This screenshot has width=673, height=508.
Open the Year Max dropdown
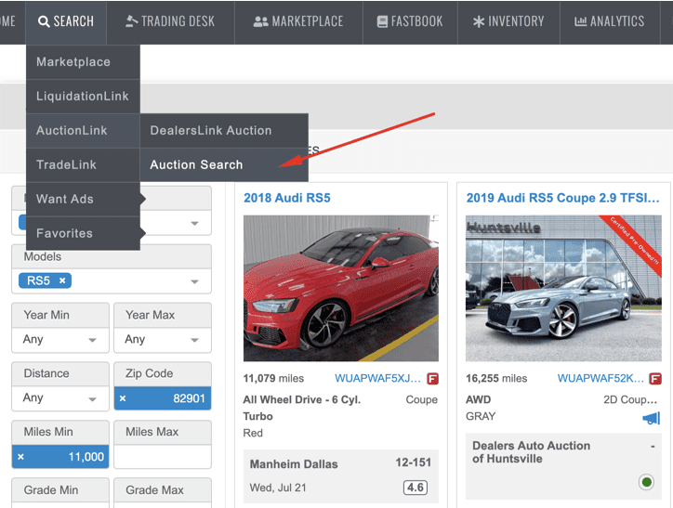(x=163, y=340)
